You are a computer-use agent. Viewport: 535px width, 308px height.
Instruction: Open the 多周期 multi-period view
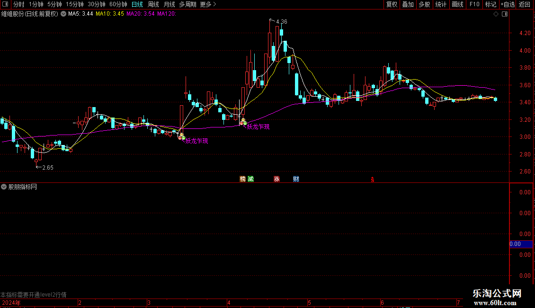(187, 4)
